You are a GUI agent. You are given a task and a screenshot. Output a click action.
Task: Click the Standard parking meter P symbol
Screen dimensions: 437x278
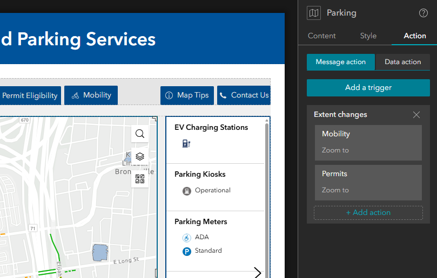(x=186, y=251)
